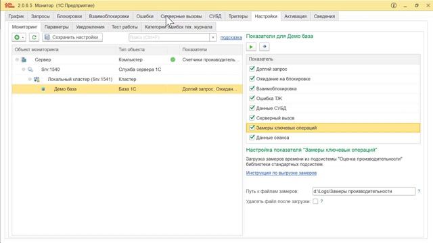433x243 pixels.
Task: Click the info icon in the title bar
Action: (394, 5)
